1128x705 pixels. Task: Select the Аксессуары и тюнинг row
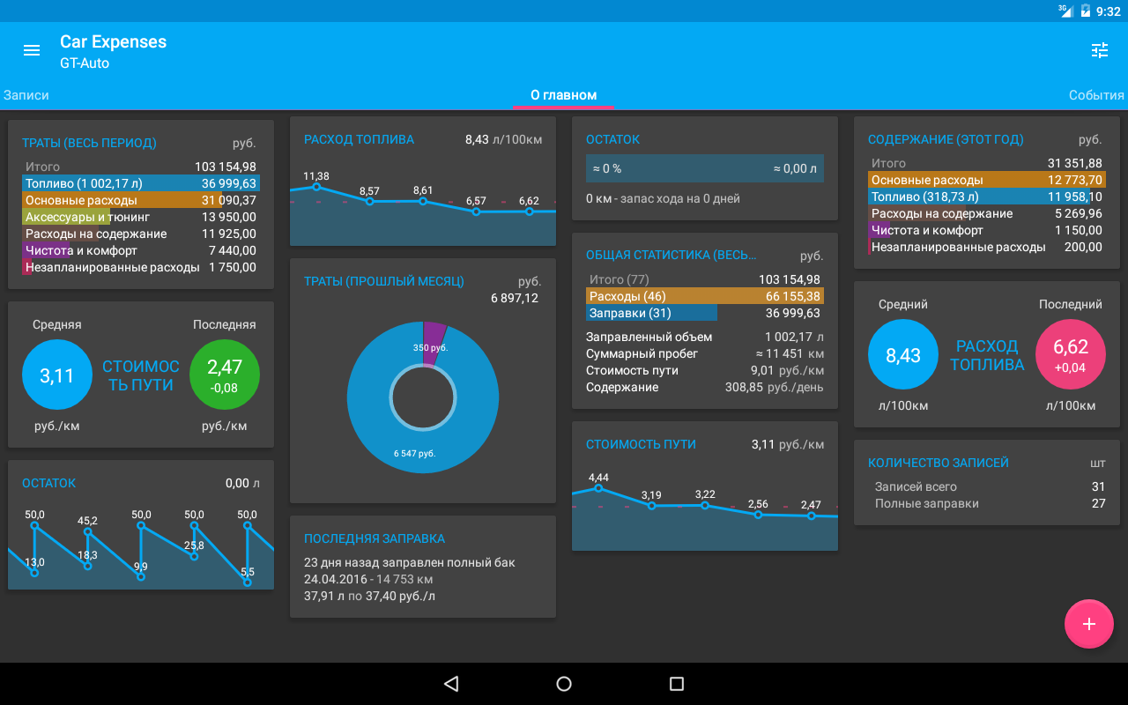(141, 217)
